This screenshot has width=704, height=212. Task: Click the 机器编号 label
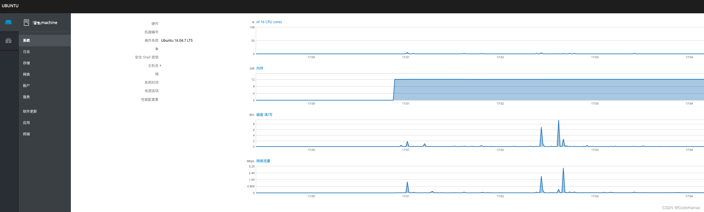click(152, 32)
